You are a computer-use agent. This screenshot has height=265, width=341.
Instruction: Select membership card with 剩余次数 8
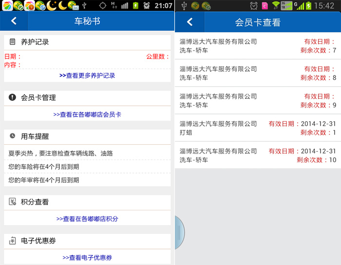(258, 73)
